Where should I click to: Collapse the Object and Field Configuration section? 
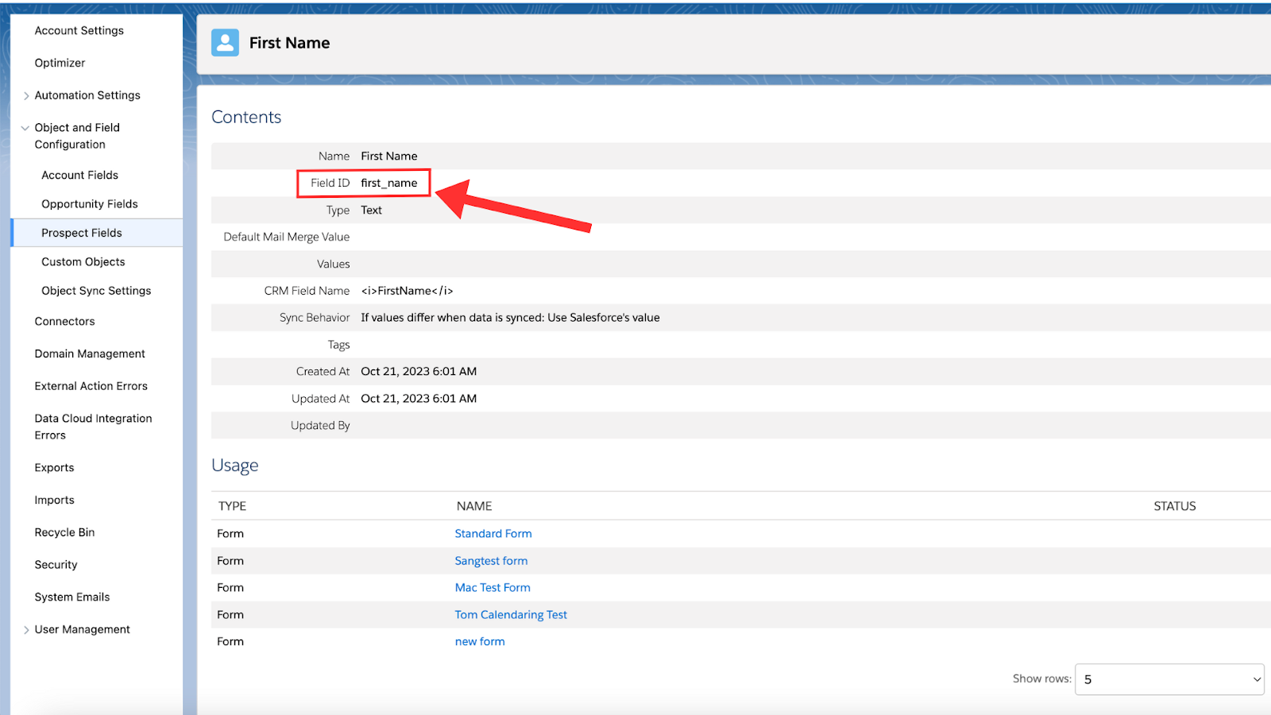pyautogui.click(x=25, y=127)
